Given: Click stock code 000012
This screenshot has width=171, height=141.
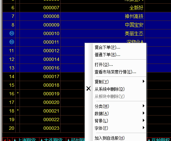Looking at the screenshot, I should tap(51, 51).
